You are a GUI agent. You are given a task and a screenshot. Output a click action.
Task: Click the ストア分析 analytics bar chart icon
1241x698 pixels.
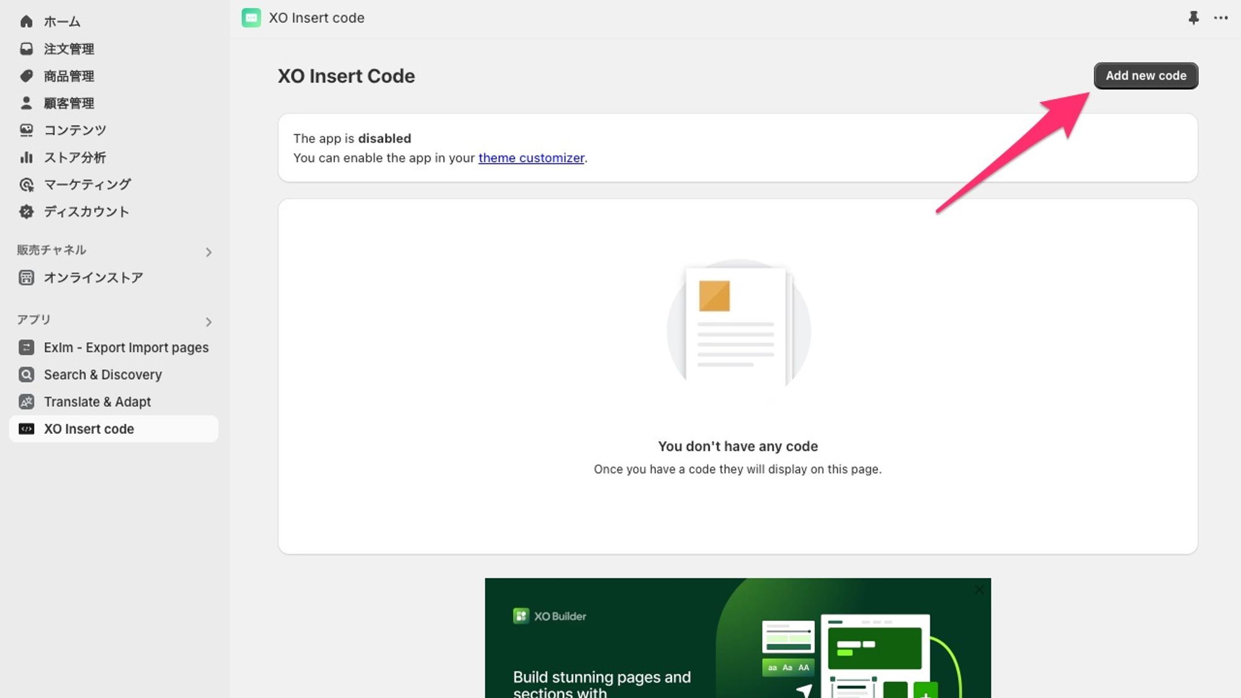click(26, 158)
